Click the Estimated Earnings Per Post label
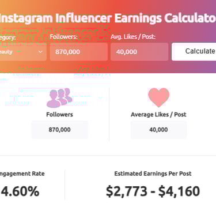The image size is (216, 211). (x=153, y=174)
